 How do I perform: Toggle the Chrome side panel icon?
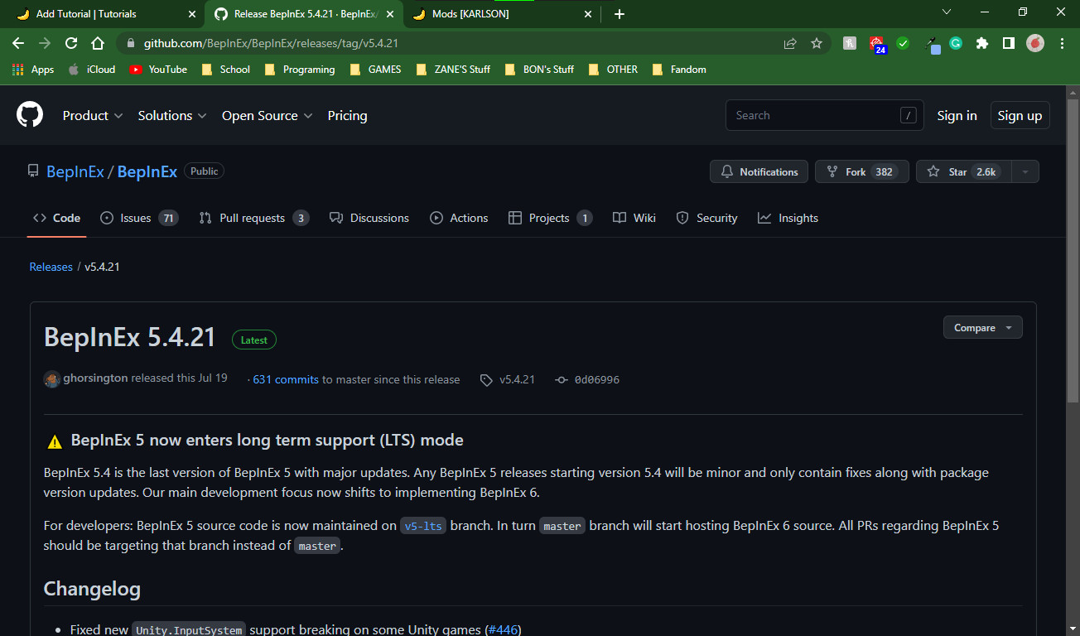[x=1009, y=43]
